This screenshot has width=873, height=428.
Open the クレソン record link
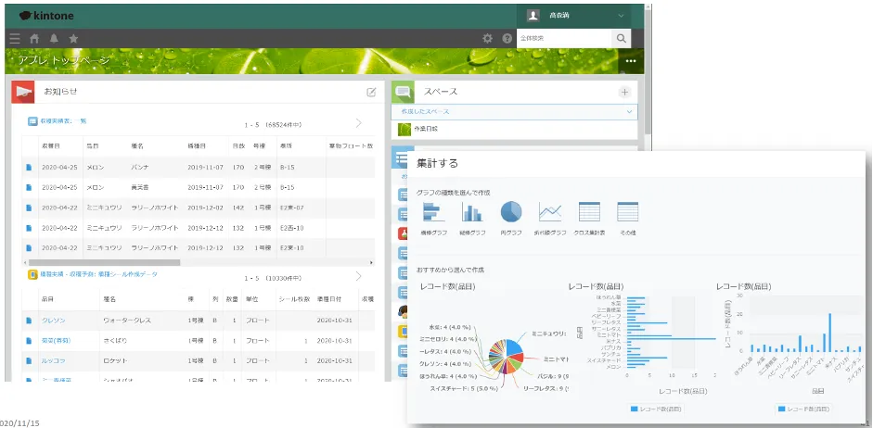54,321
